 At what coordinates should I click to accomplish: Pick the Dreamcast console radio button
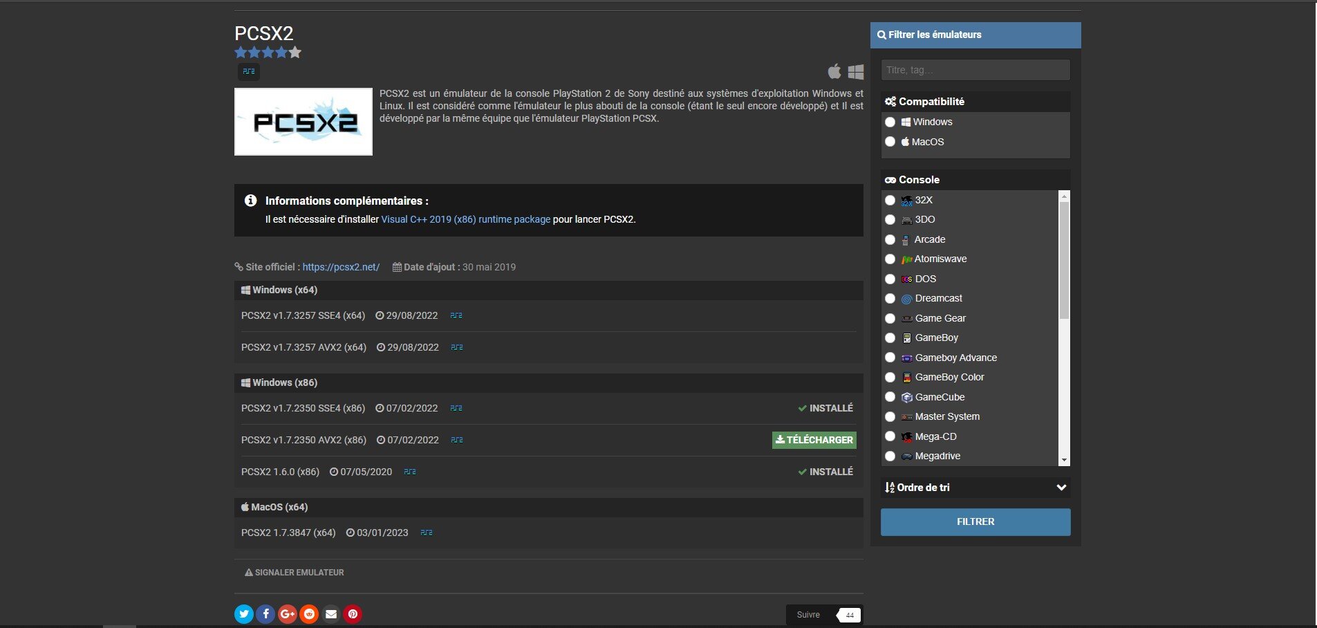(x=890, y=298)
